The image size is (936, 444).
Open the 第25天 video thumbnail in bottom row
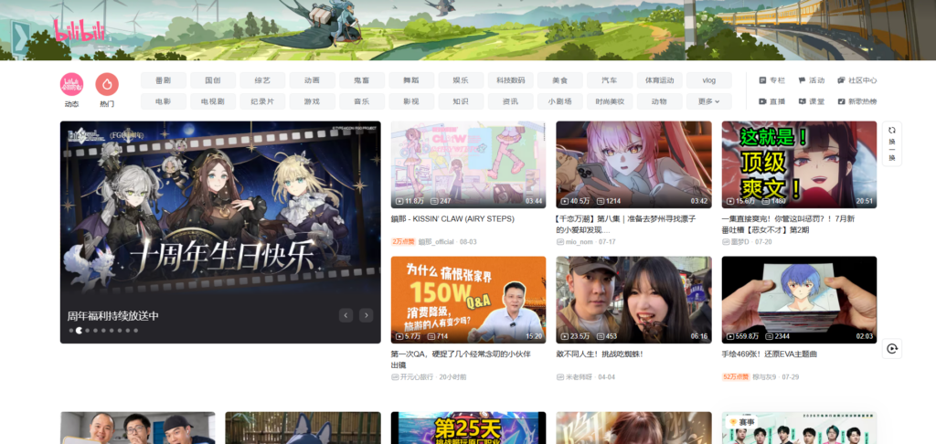point(468,428)
